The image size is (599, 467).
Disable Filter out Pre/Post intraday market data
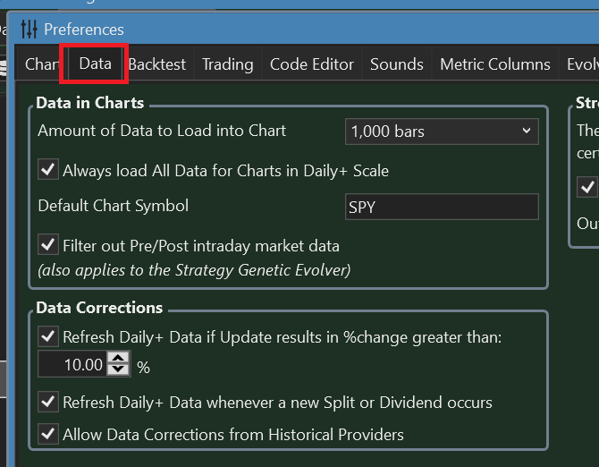point(48,244)
